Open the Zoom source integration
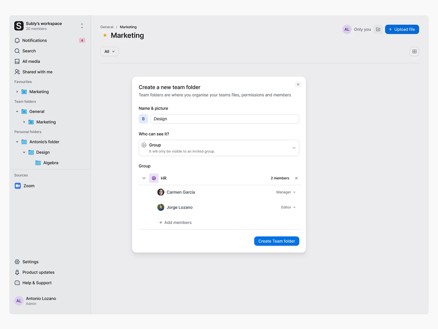Screen dimensions: 438x329 pos(29,185)
